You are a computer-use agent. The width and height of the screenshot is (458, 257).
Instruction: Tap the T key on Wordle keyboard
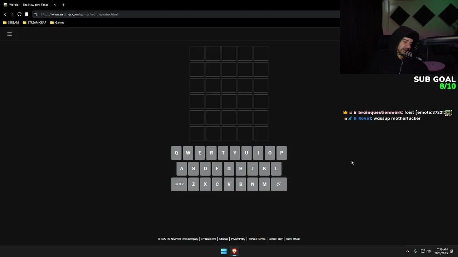pos(223,153)
